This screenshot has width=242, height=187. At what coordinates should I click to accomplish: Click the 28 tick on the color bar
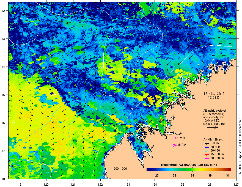(x=175, y=175)
